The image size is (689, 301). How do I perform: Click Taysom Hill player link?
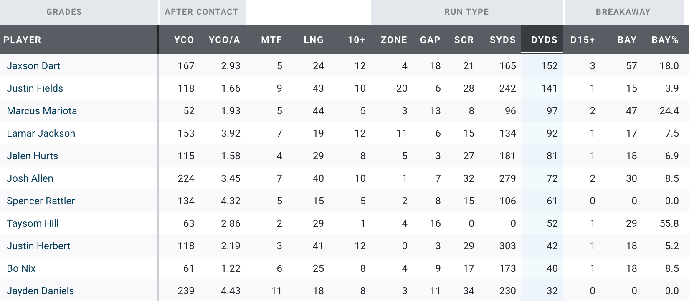click(x=33, y=223)
